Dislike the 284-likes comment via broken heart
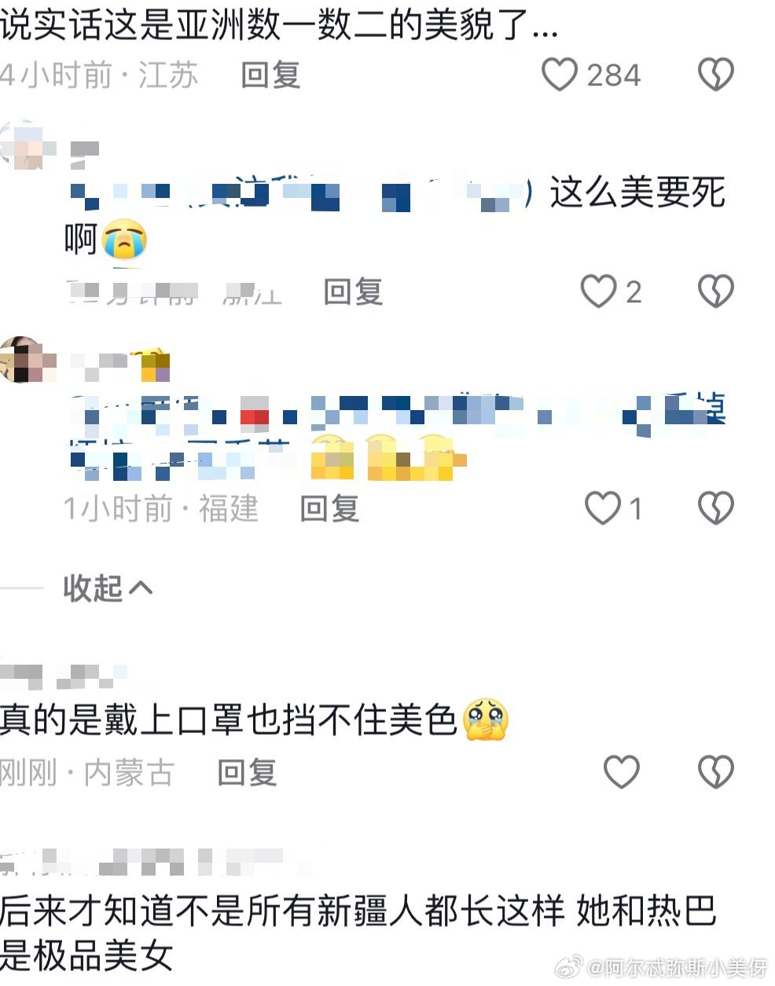The width and height of the screenshot is (775, 986). tap(715, 75)
